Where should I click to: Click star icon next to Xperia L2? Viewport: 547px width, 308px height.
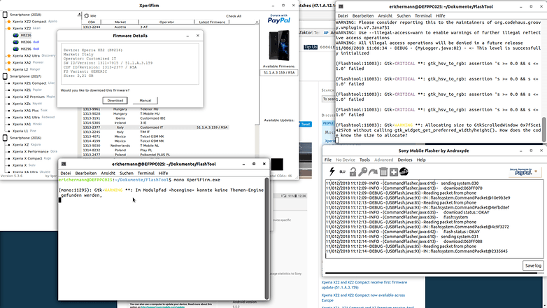pos(9,69)
